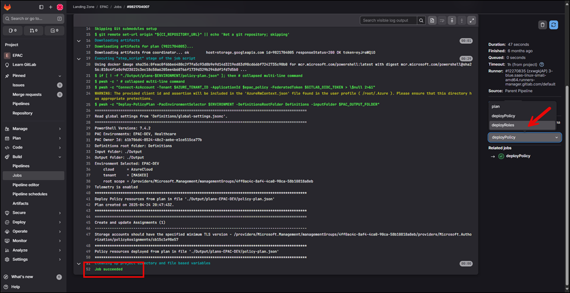Screen dimensions: 570x293
Task: Open assigned merge requests counter
Action: click(x=33, y=30)
